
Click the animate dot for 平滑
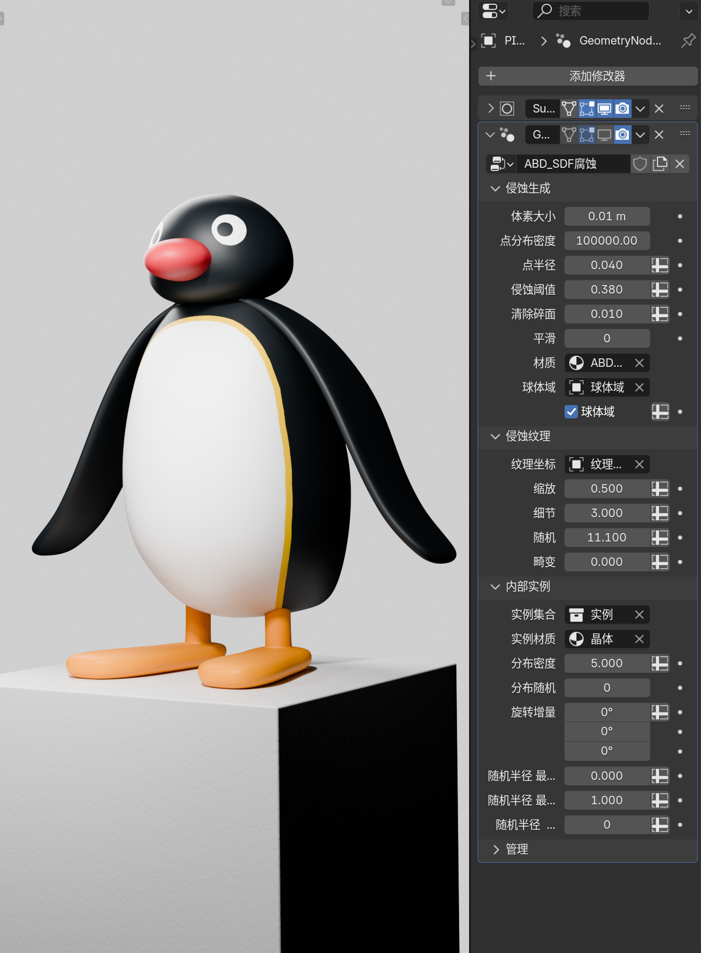point(680,339)
